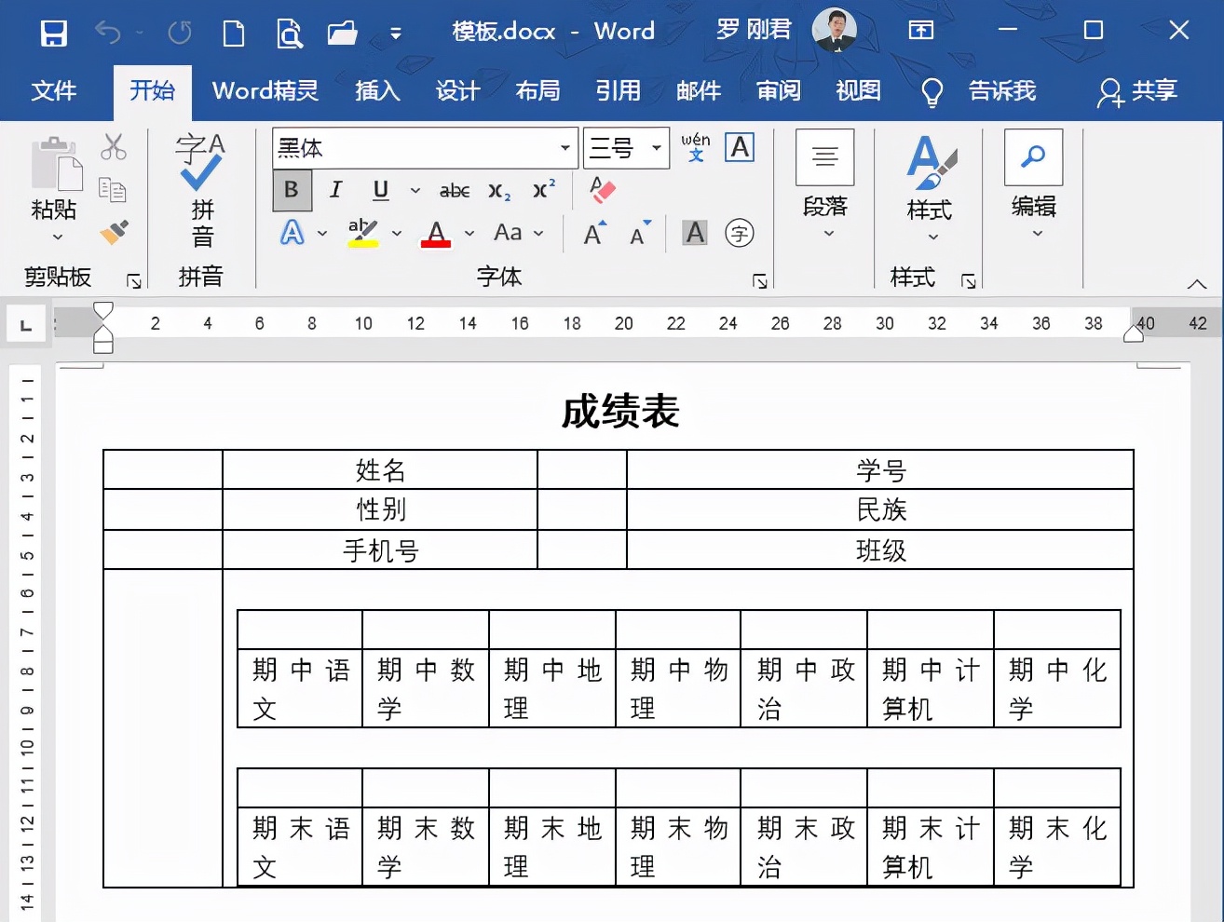Switch to the 布局 tab
Image resolution: width=1224 pixels, height=922 pixels.
(x=537, y=90)
